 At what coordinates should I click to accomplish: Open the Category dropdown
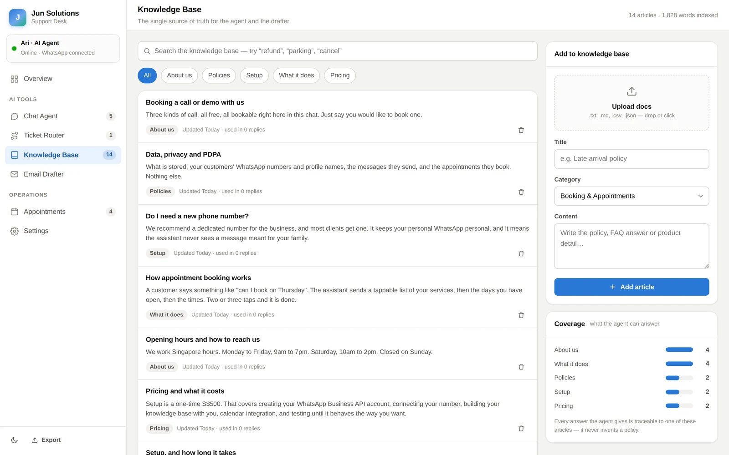631,196
